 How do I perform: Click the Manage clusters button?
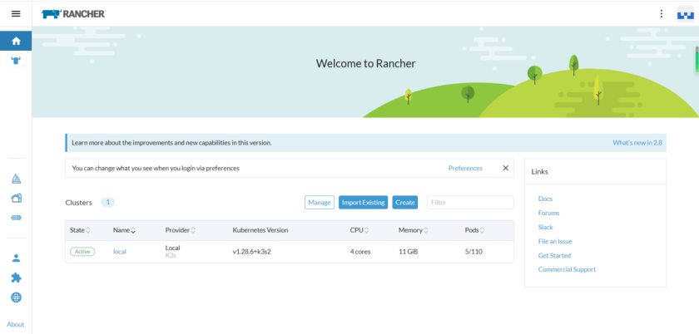click(x=320, y=202)
